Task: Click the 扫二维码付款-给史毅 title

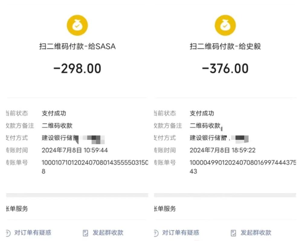Action: coord(225,46)
